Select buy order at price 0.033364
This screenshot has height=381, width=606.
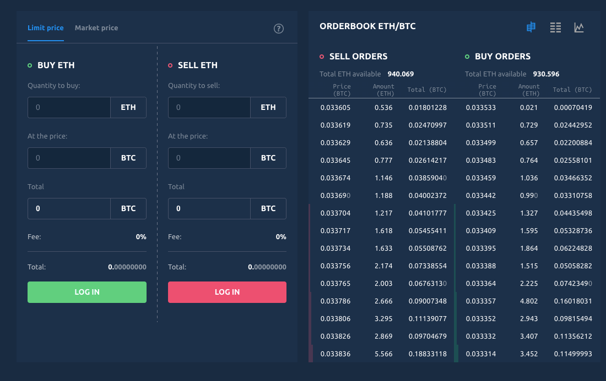(527, 284)
